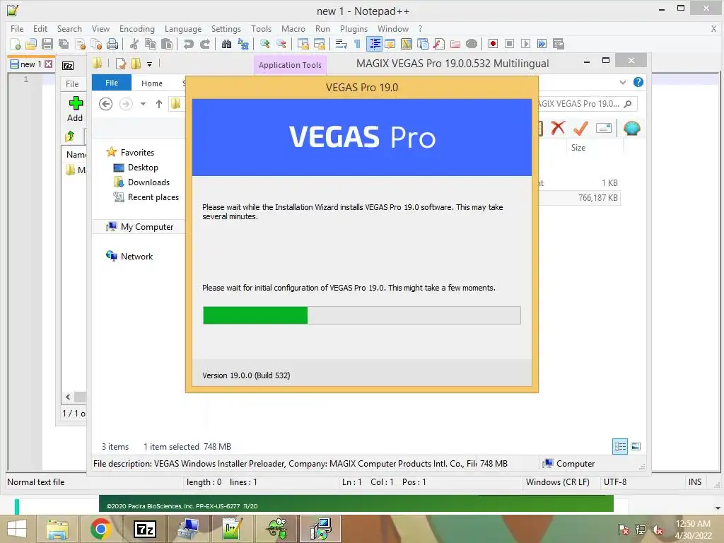The width and height of the screenshot is (724, 543).
Task: Expand the Explorer ribbon chevron
Action: tap(622, 82)
